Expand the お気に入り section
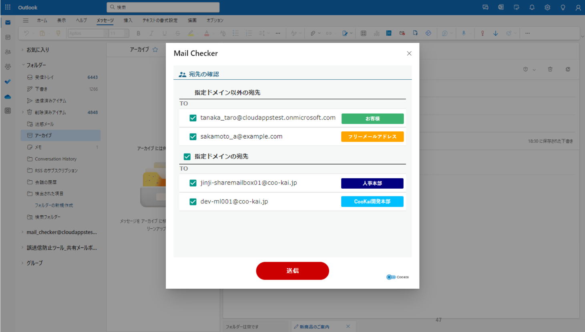The width and height of the screenshot is (585, 332). pyautogui.click(x=22, y=50)
